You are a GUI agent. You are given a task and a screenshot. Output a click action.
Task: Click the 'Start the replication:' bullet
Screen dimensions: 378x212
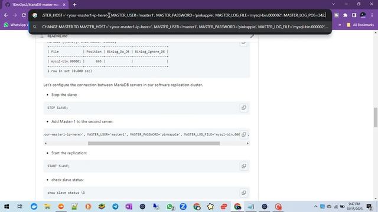[x=69, y=153]
